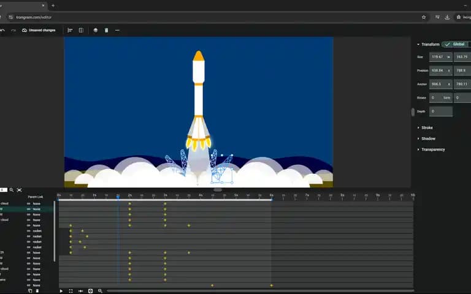
Task: Click the split columns layout icon
Action: (81, 30)
